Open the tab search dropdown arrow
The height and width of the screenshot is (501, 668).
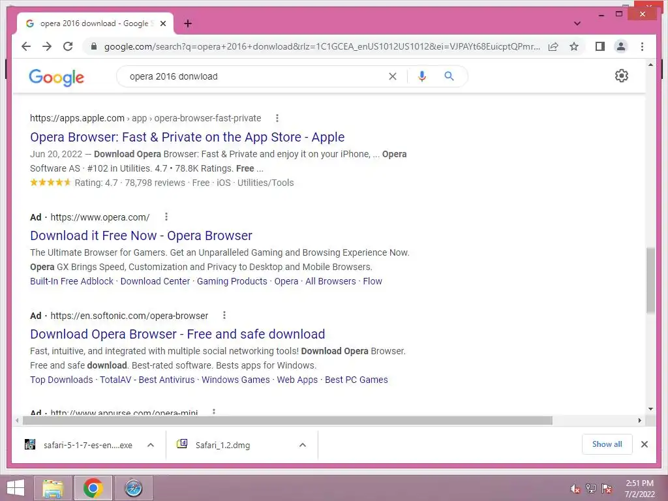pyautogui.click(x=577, y=23)
